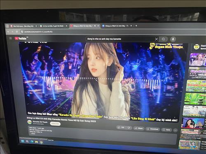Open the more actions three-dot menu
The image size is (206, 154).
tap(176, 130)
